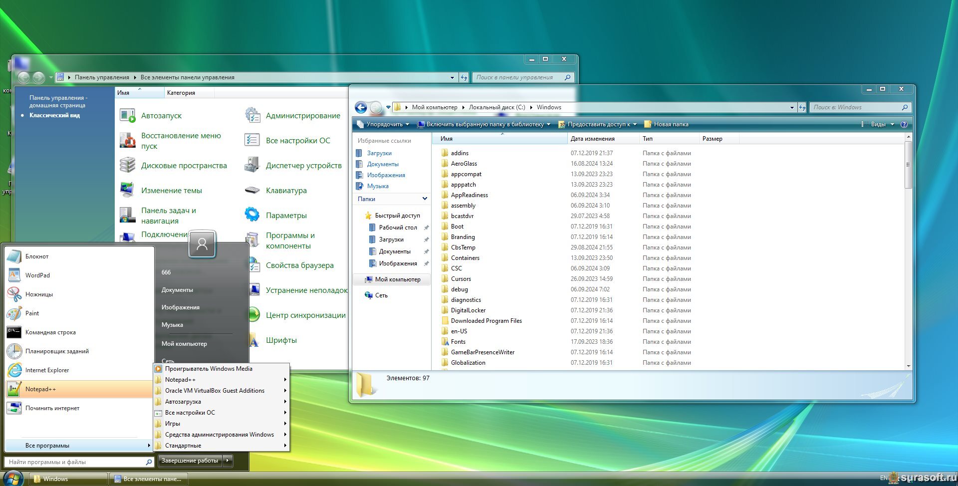Click the Fonts icon (Шрифты)
Viewport: 958px width, 486px height.
pyautogui.click(x=253, y=340)
